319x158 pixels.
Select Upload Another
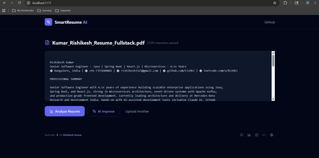coord(137,111)
